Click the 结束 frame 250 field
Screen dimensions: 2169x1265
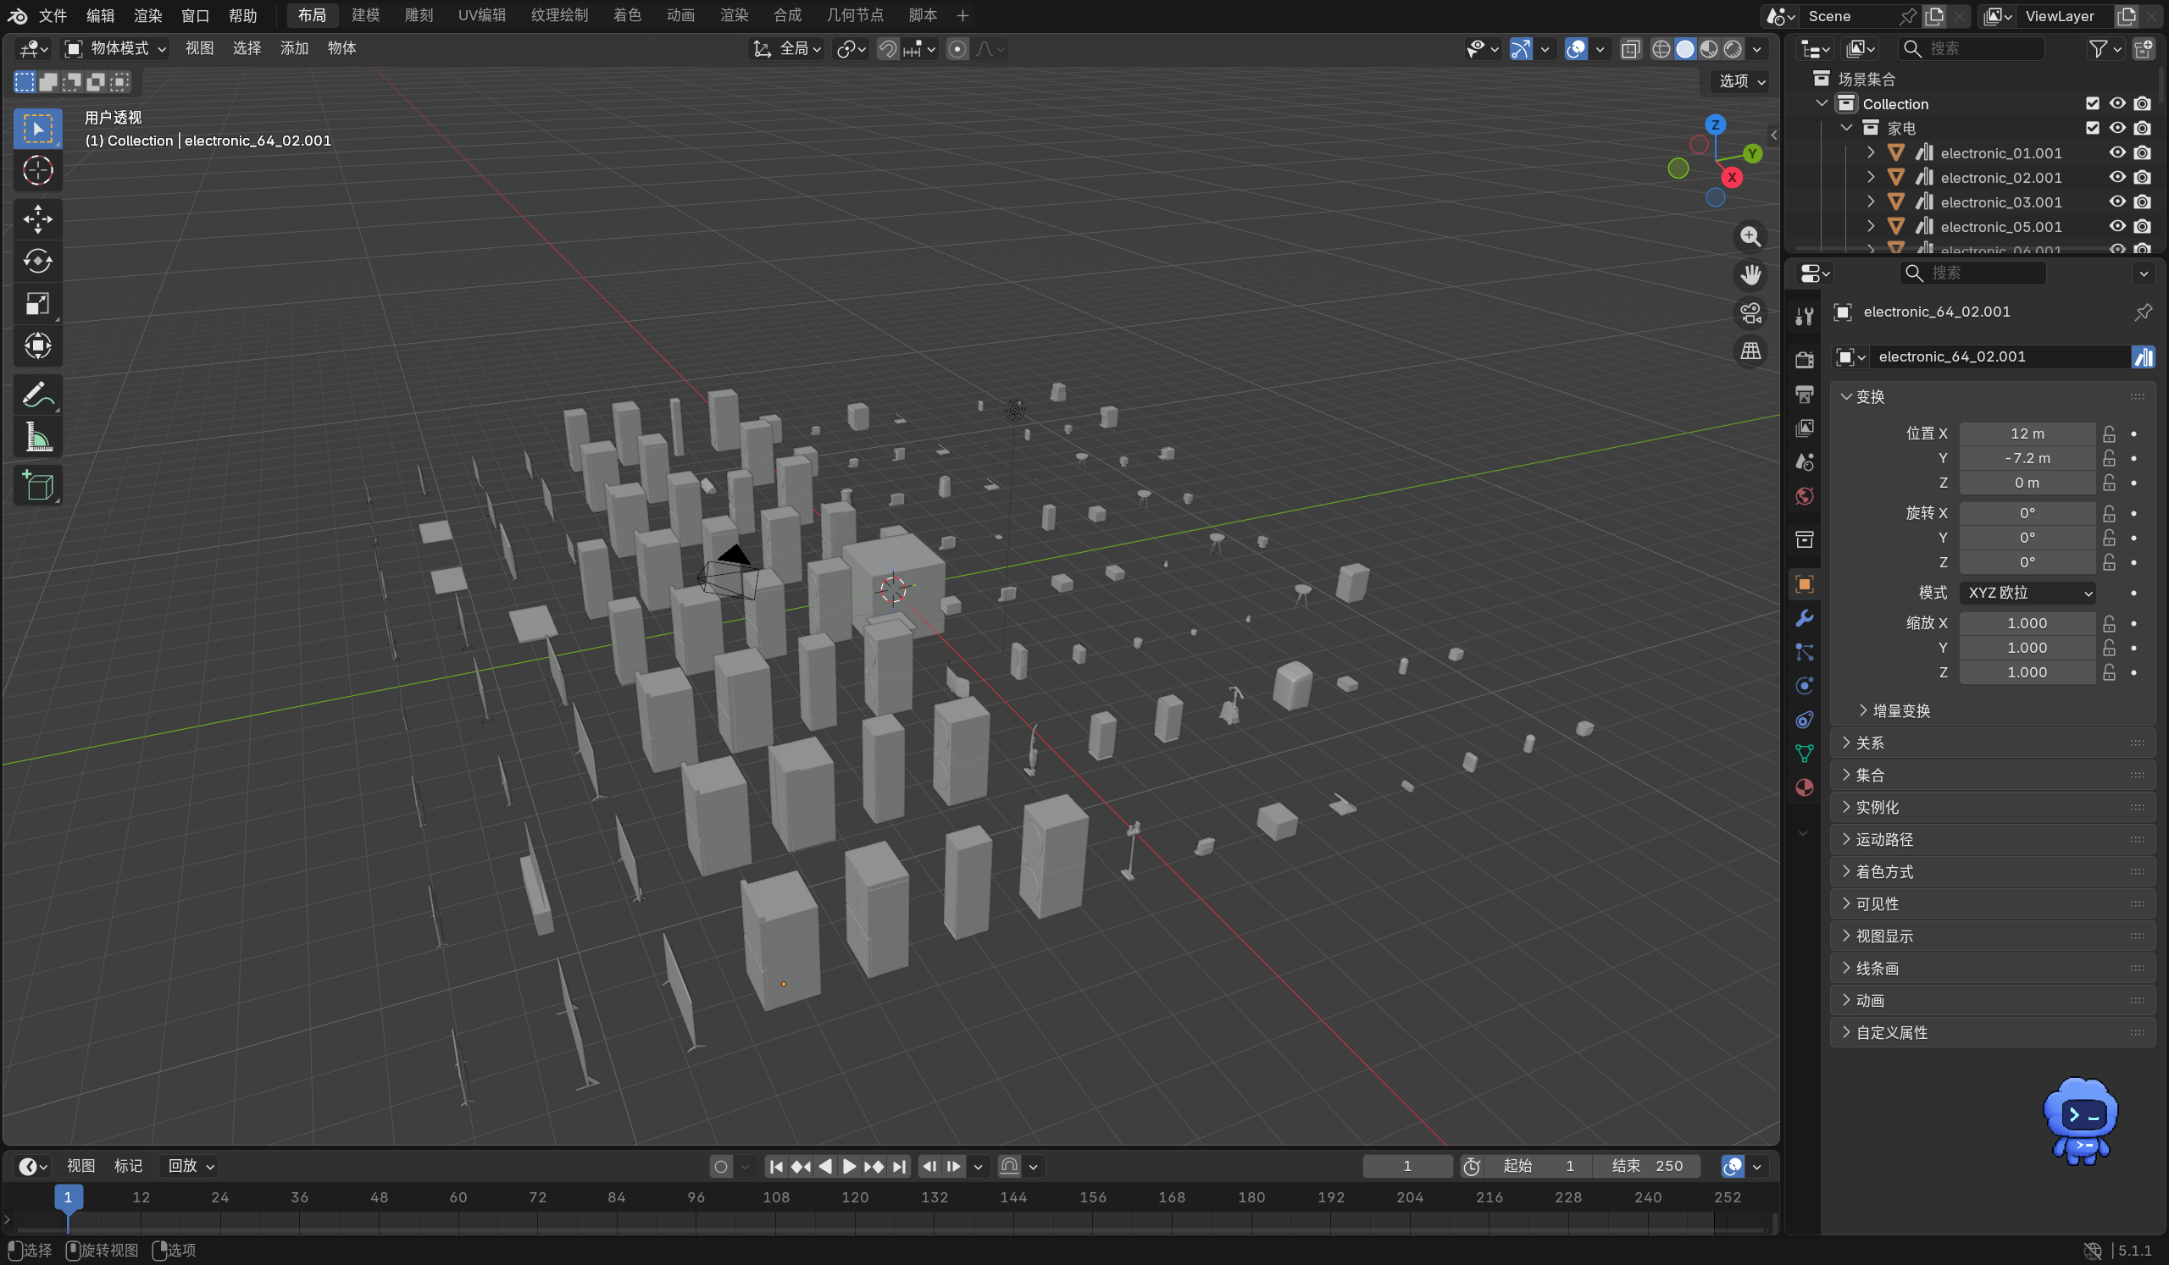[1646, 1166]
